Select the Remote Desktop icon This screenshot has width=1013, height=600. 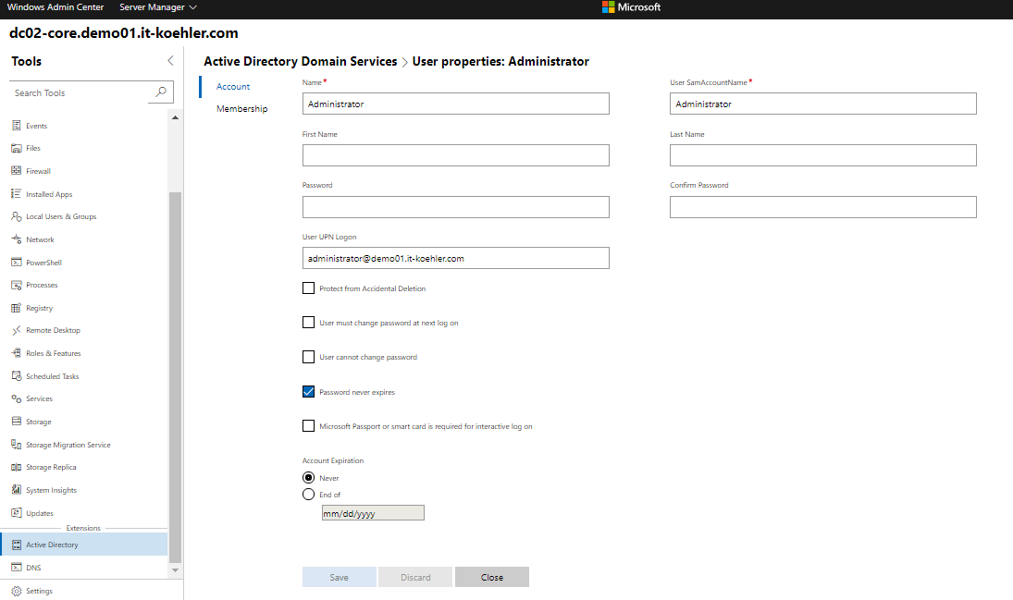pyautogui.click(x=17, y=330)
